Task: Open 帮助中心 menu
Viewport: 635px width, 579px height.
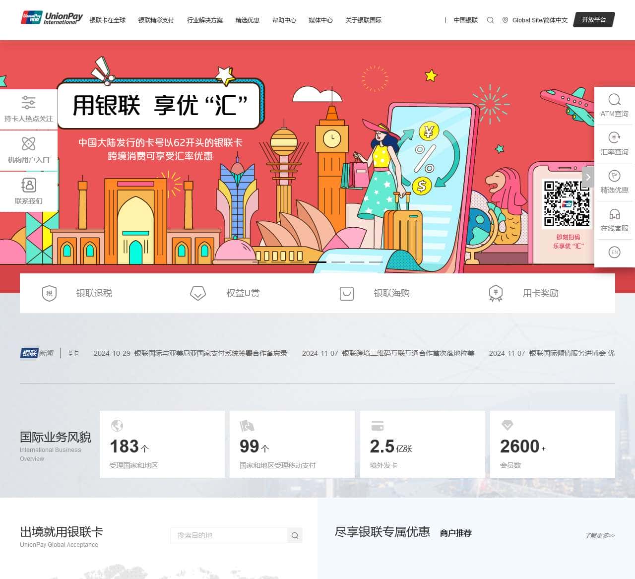Action: tap(284, 20)
